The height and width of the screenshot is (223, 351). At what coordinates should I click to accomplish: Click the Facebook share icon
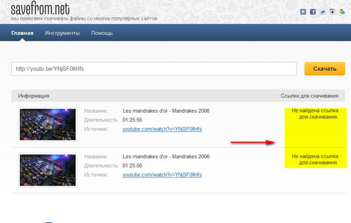point(313,12)
